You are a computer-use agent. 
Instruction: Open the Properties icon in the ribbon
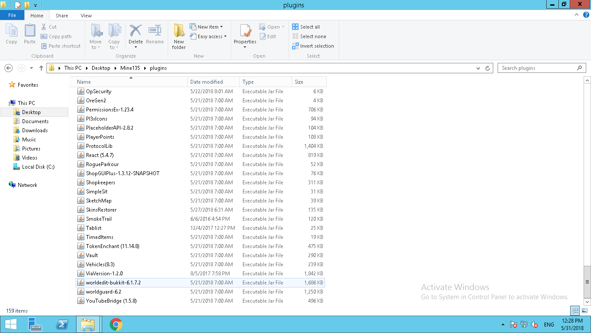245,31
